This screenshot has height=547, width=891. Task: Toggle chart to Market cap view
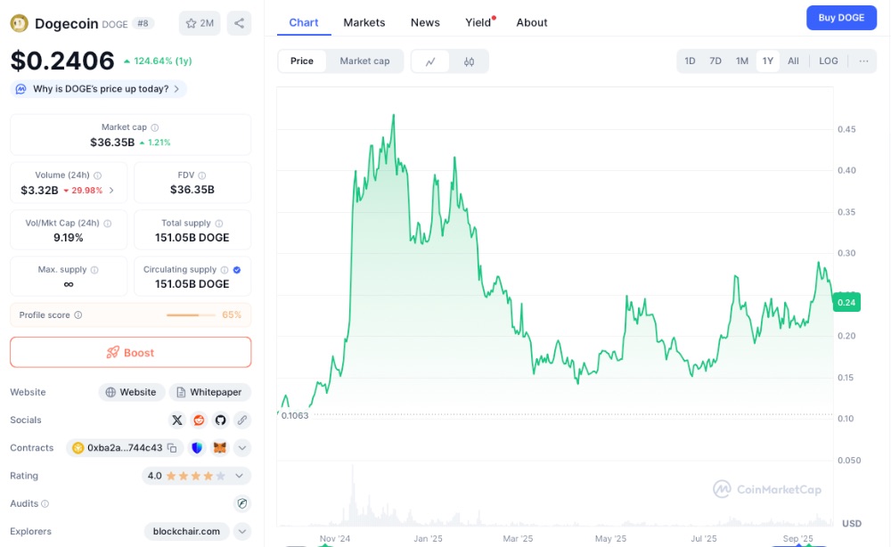click(x=364, y=61)
